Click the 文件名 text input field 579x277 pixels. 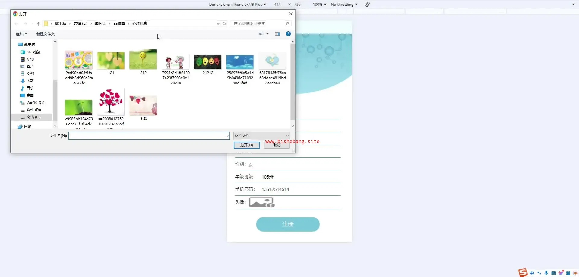149,136
